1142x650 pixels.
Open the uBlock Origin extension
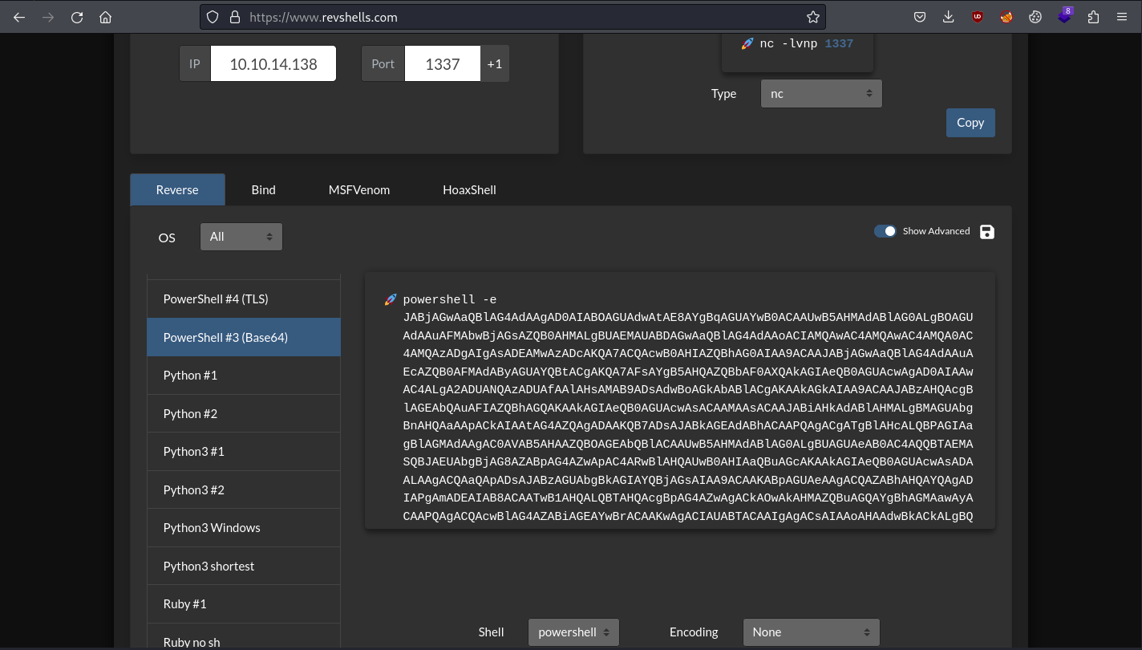click(978, 17)
